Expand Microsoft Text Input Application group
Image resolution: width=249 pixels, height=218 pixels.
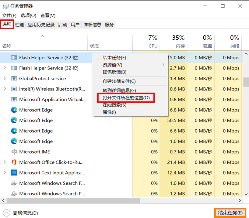(5, 172)
